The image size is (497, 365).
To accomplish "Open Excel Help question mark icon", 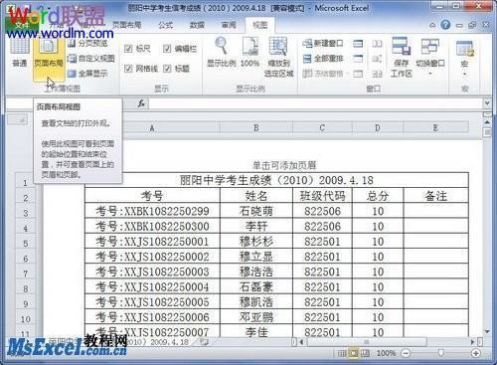I will 445,25.
